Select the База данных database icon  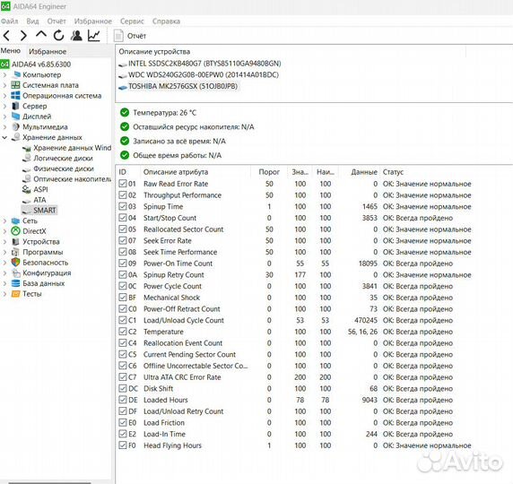click(15, 283)
